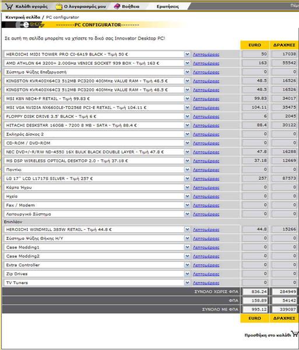View Λεπτομέρειες for MSI VGA NVIDIA card
The height and width of the screenshot is (350, 299).
[x=206, y=107]
